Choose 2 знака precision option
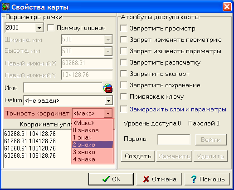This screenshot has height=190, width=234. click(93, 145)
